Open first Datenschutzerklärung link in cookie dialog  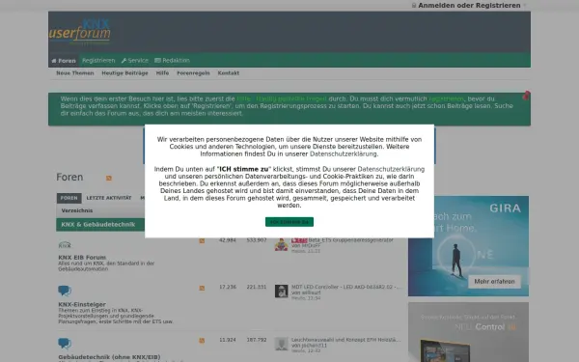[x=344, y=154]
